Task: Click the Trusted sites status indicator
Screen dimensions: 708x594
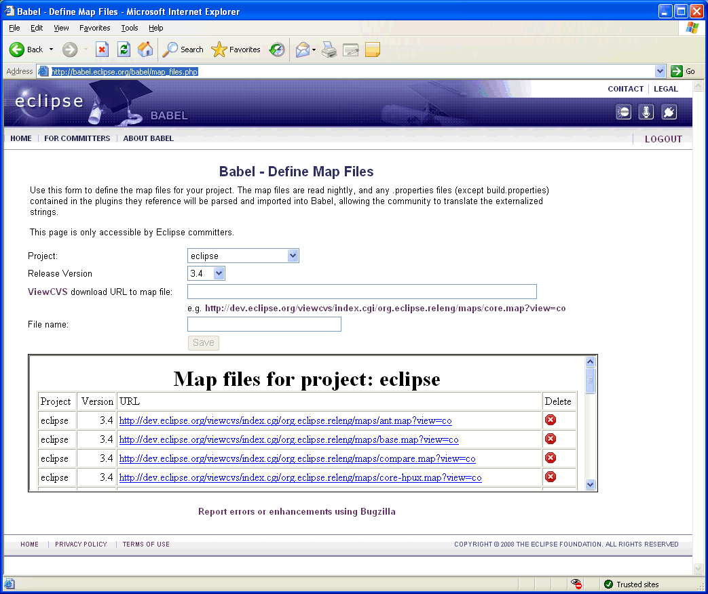Action: click(x=632, y=585)
